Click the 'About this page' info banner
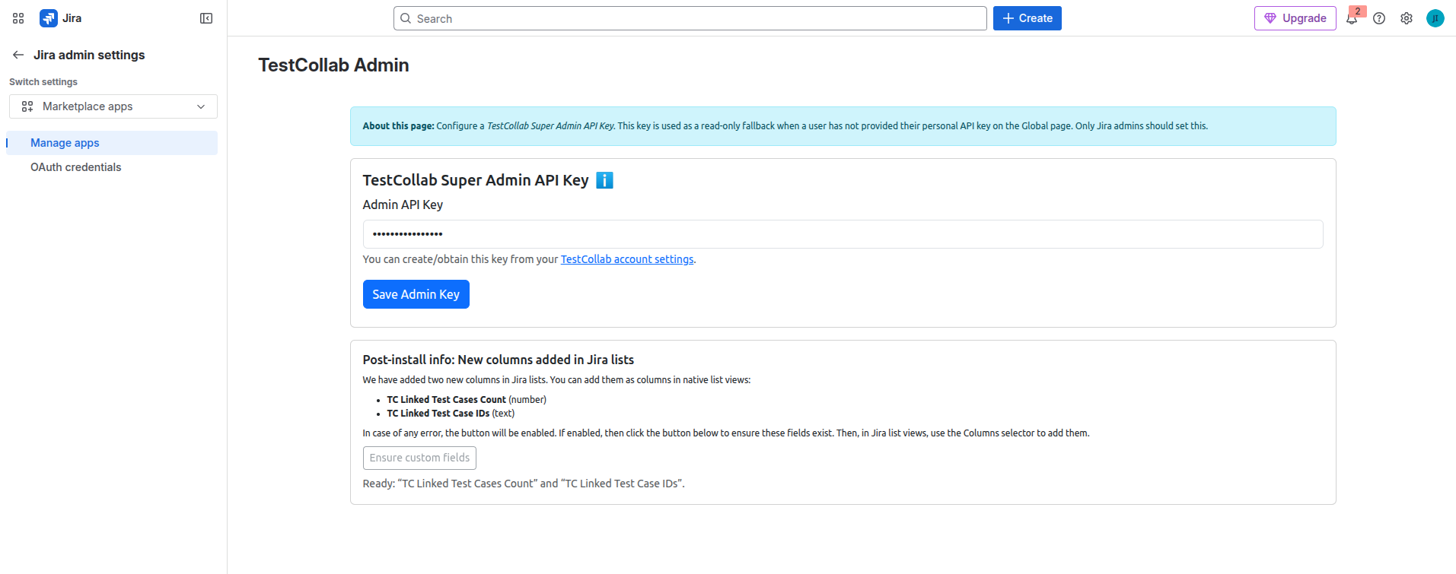This screenshot has height=574, width=1456. tap(843, 126)
